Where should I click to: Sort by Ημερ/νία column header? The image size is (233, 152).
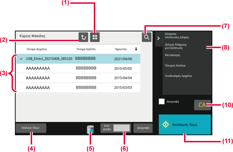click(120, 49)
